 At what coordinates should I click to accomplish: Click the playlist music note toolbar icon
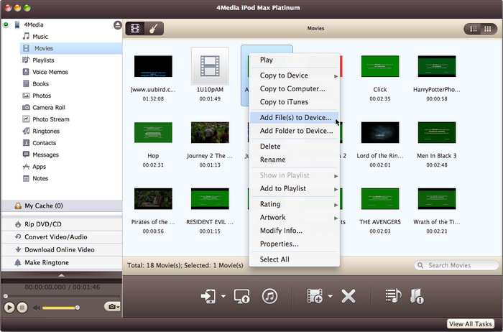(392, 295)
